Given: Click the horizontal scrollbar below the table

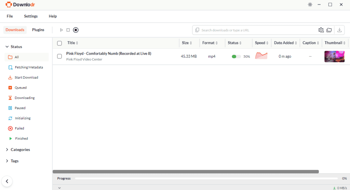Looking at the screenshot, I should pyautogui.click(x=186, y=172).
